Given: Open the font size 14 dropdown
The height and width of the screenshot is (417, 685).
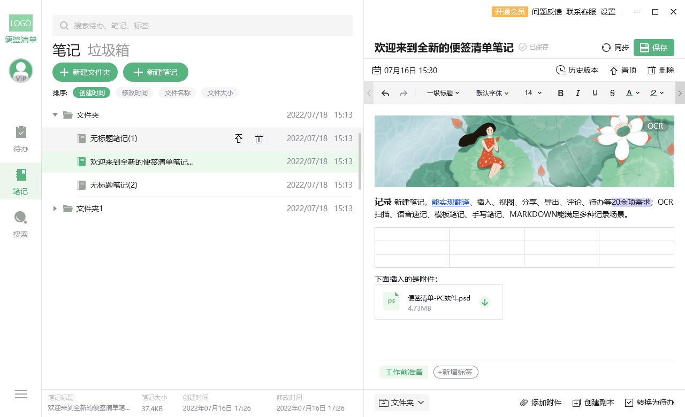Looking at the screenshot, I should pyautogui.click(x=532, y=92).
